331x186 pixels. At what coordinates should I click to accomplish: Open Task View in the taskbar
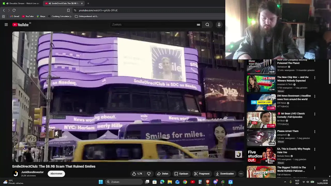147,182
